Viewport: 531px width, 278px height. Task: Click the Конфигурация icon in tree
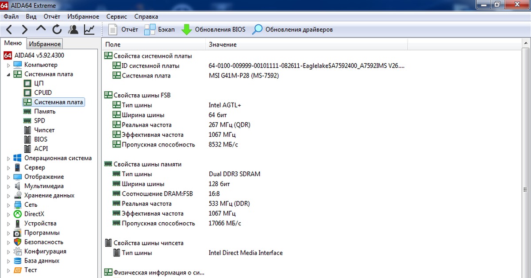(x=17, y=251)
